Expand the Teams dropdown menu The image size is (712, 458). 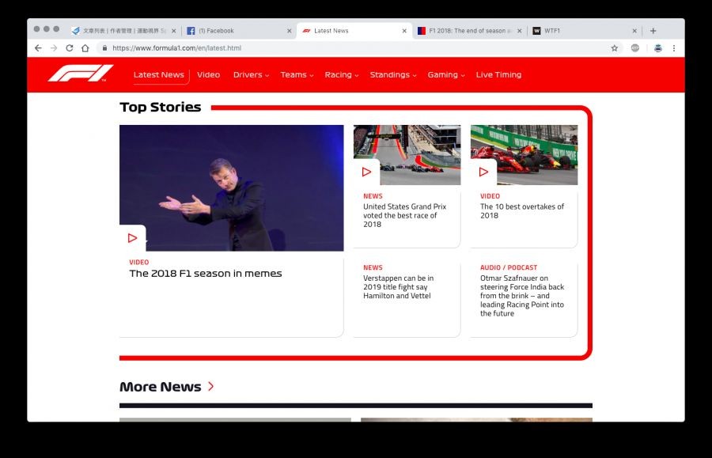[297, 75]
